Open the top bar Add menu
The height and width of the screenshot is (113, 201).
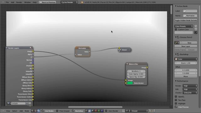[x=13, y=2]
